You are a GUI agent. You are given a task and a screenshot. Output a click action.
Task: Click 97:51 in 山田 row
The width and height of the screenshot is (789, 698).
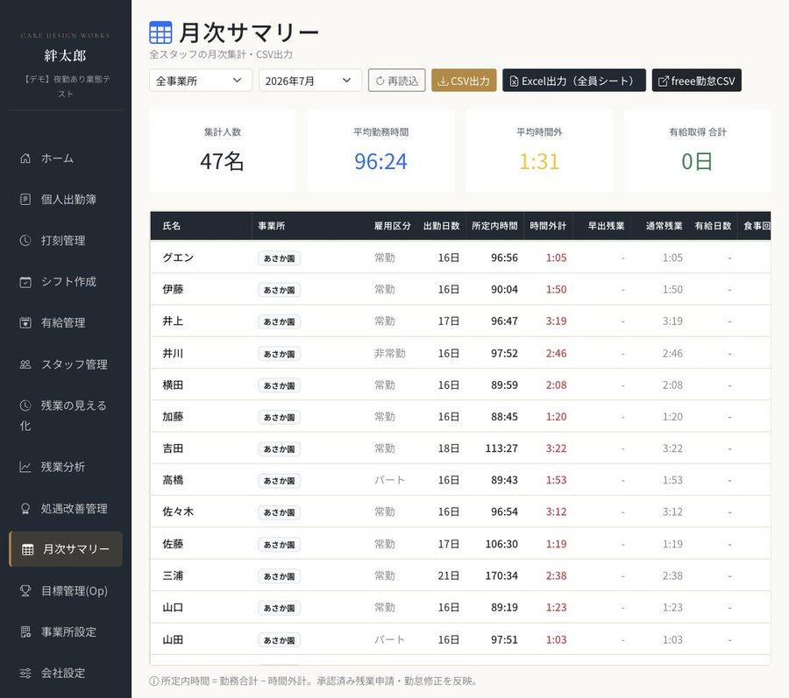point(504,639)
